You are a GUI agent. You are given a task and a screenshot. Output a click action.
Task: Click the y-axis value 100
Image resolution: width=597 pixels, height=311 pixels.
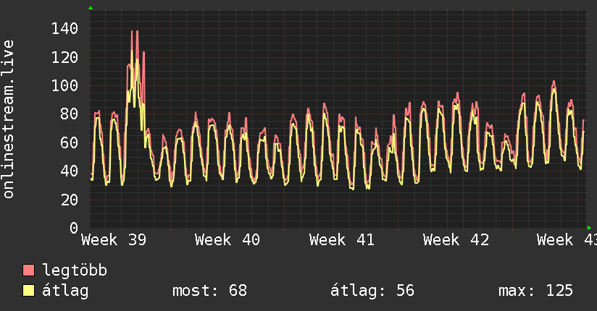click(64, 85)
